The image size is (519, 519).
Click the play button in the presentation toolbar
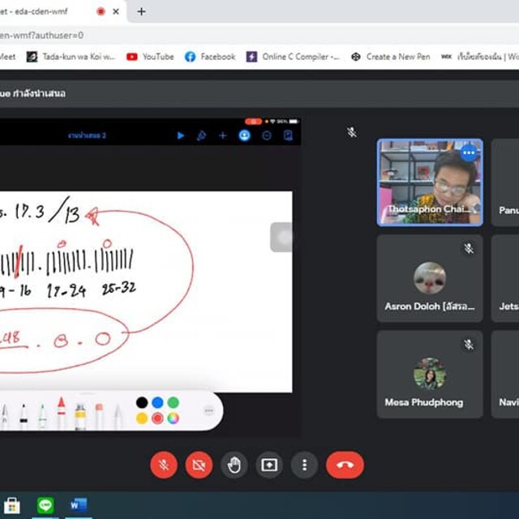coord(181,135)
